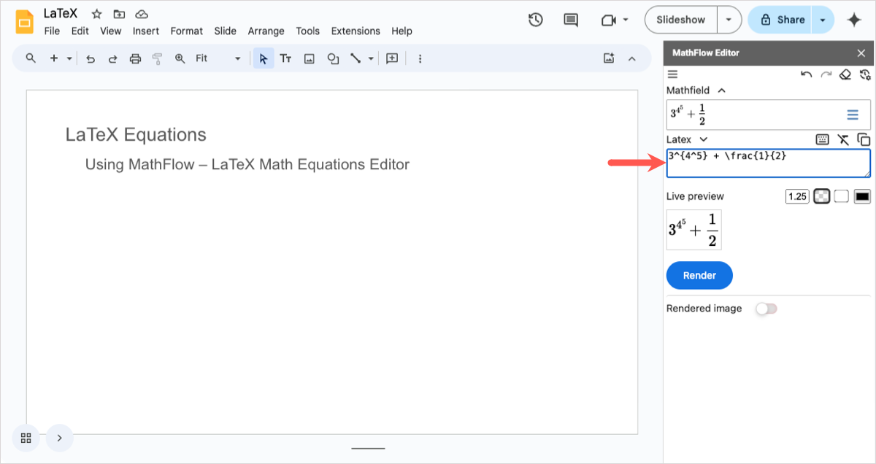Image resolution: width=876 pixels, height=464 pixels.
Task: Open version history clock icon
Action: (x=536, y=20)
